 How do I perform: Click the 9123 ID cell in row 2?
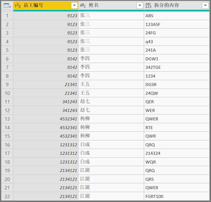tap(46, 24)
